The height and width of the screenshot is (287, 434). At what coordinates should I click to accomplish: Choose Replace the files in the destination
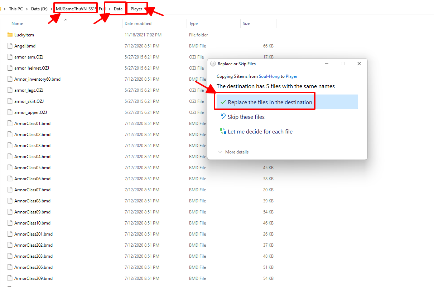pyautogui.click(x=270, y=102)
